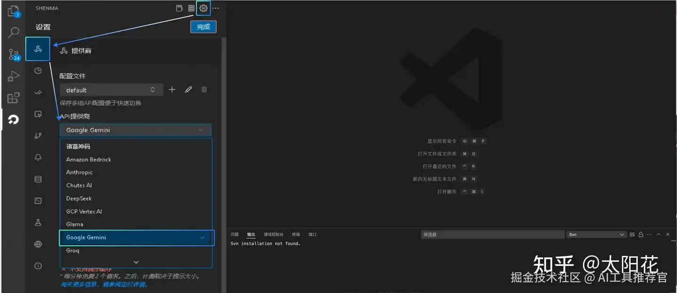Viewport: 677px width, 293px height.
Task: Open Source Control view with 24 badge
Action: (x=14, y=54)
